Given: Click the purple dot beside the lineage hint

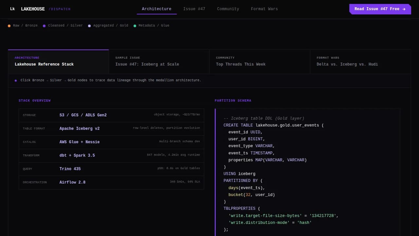Looking at the screenshot, I should [16, 81].
